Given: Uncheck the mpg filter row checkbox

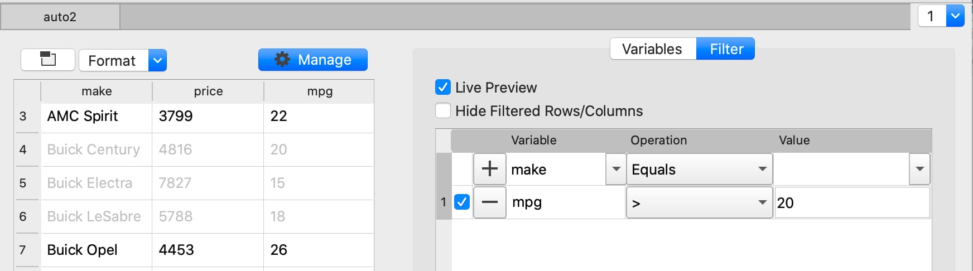Looking at the screenshot, I should (462, 202).
